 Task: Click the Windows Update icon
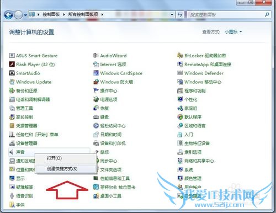12,82
